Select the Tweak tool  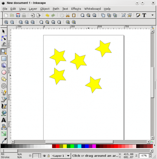[x=4, y=45]
